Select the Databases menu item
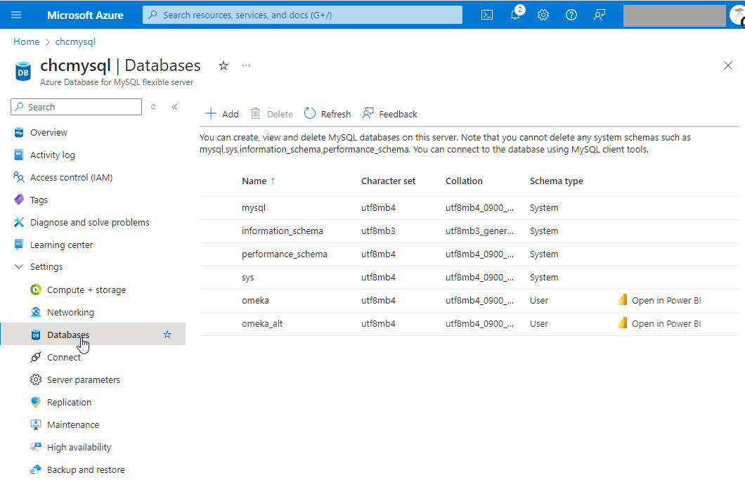The image size is (745, 480). [x=93, y=335]
